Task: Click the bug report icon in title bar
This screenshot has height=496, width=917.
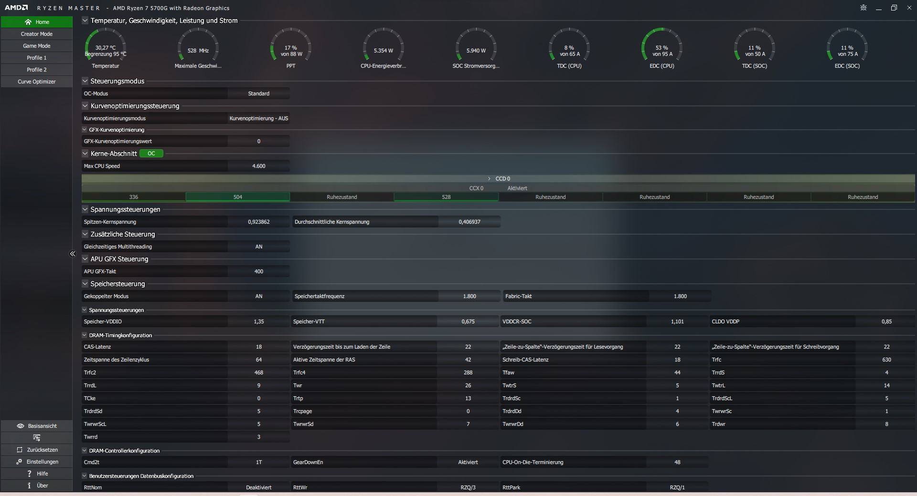Action: click(864, 8)
